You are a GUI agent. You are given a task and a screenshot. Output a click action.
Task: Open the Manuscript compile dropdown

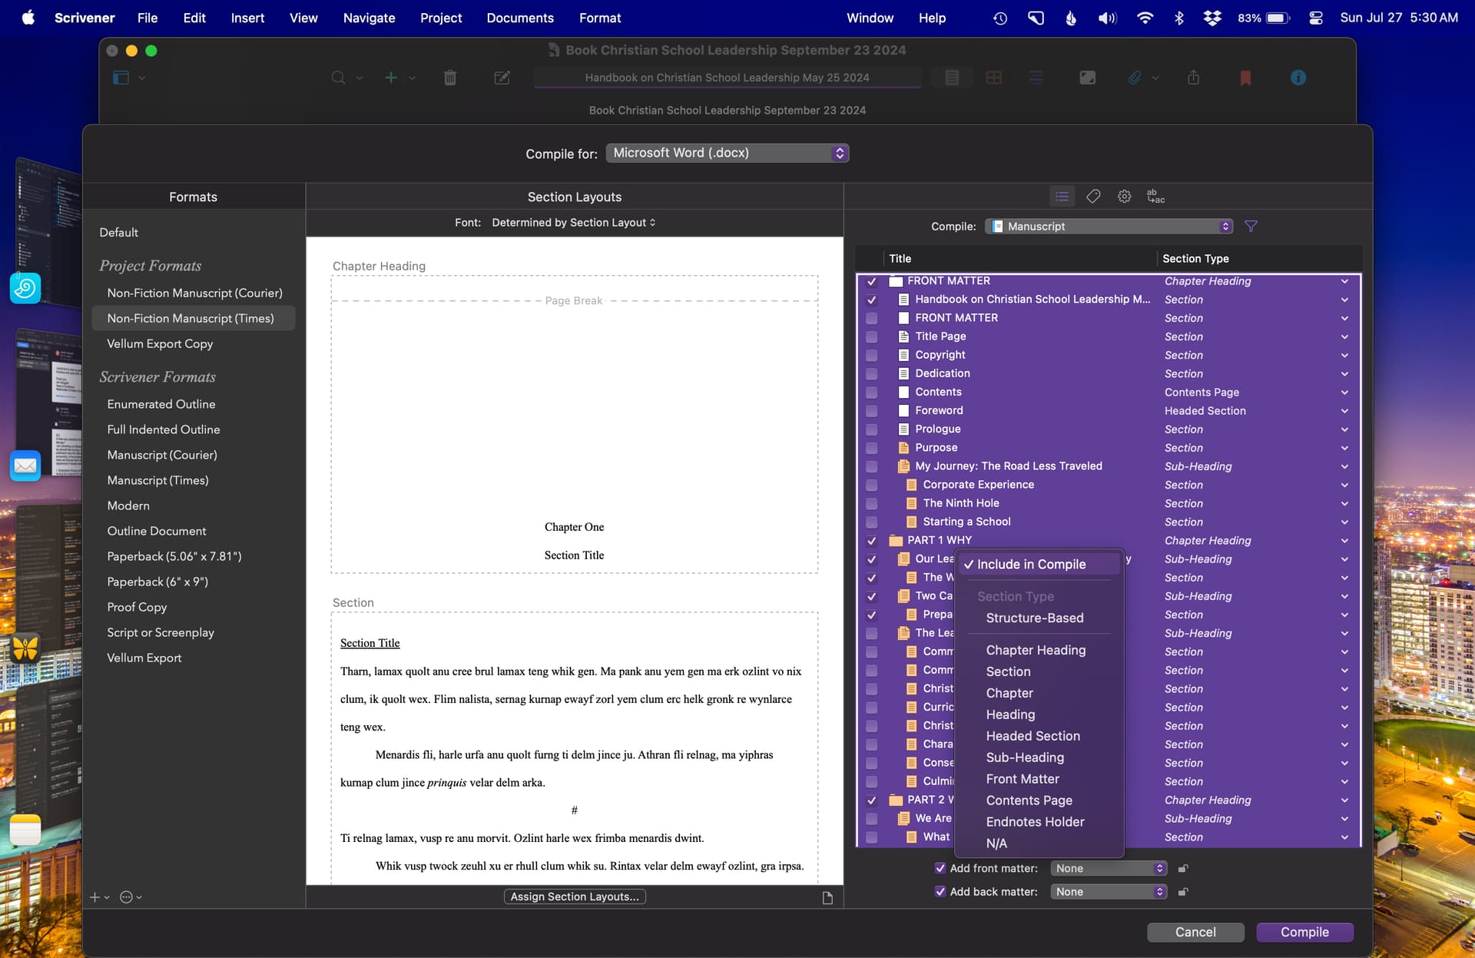1109,226
